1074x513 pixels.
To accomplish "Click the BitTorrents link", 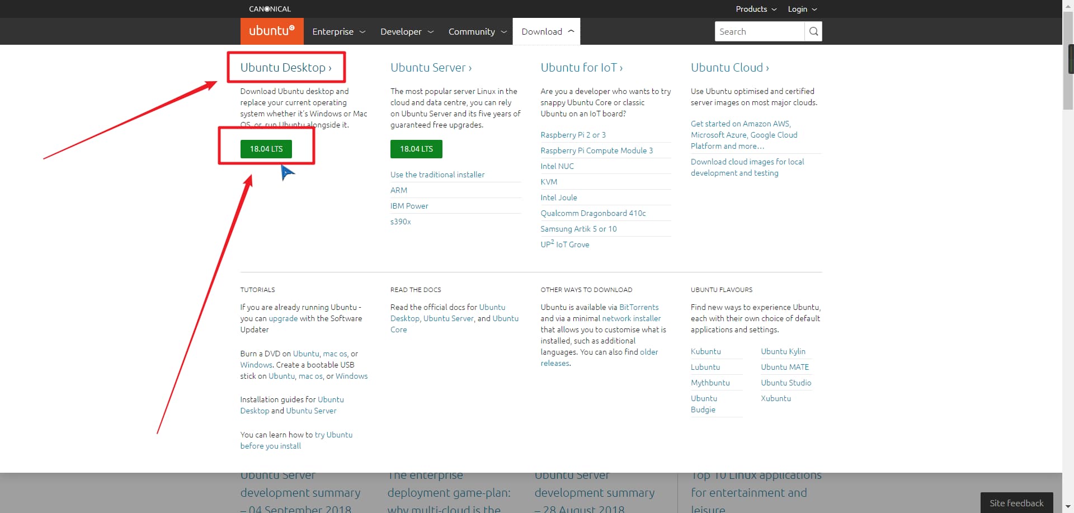I will pyautogui.click(x=639, y=307).
